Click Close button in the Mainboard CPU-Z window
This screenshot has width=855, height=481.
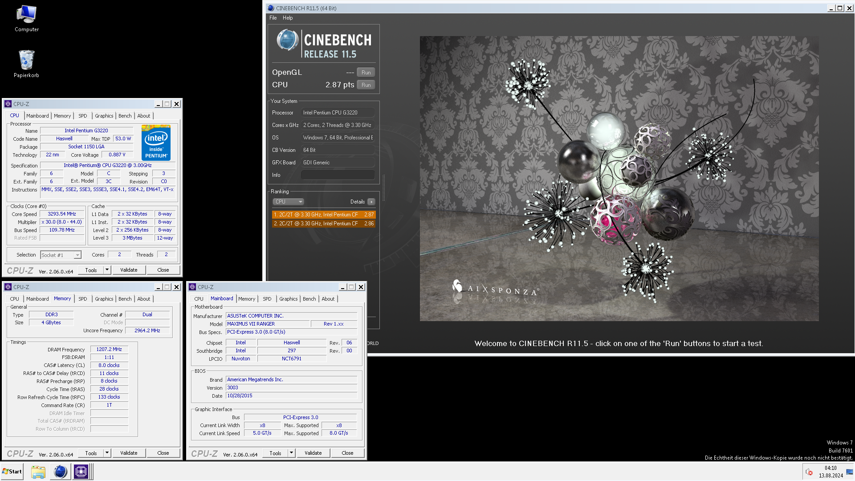347,453
